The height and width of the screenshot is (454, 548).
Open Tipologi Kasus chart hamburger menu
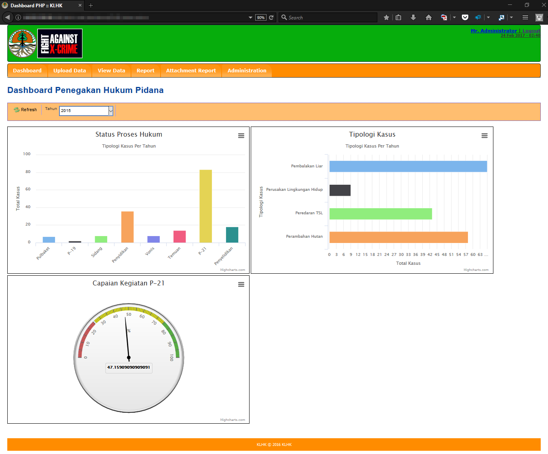(x=484, y=136)
